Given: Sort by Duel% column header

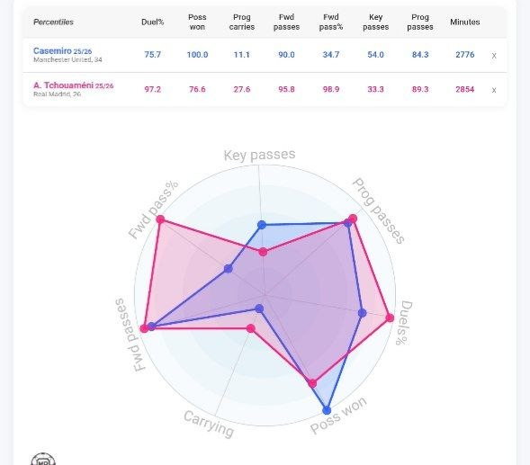Looking at the screenshot, I should [x=152, y=22].
